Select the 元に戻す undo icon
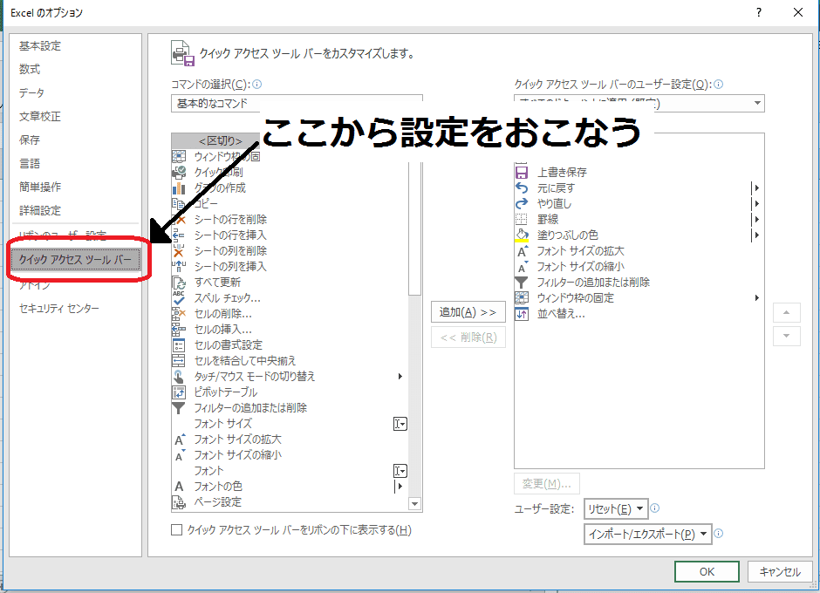The width and height of the screenshot is (820, 593). [x=522, y=187]
